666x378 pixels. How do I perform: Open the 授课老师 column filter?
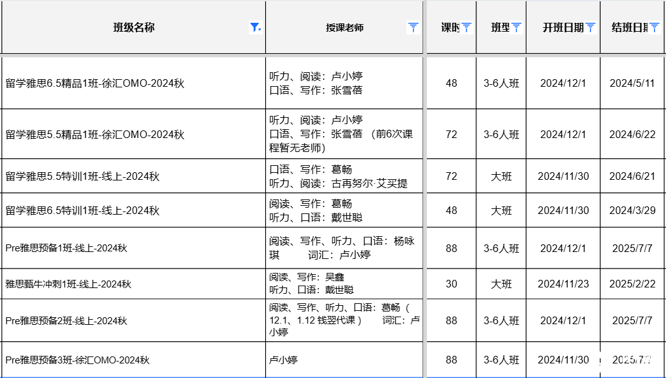coord(414,28)
